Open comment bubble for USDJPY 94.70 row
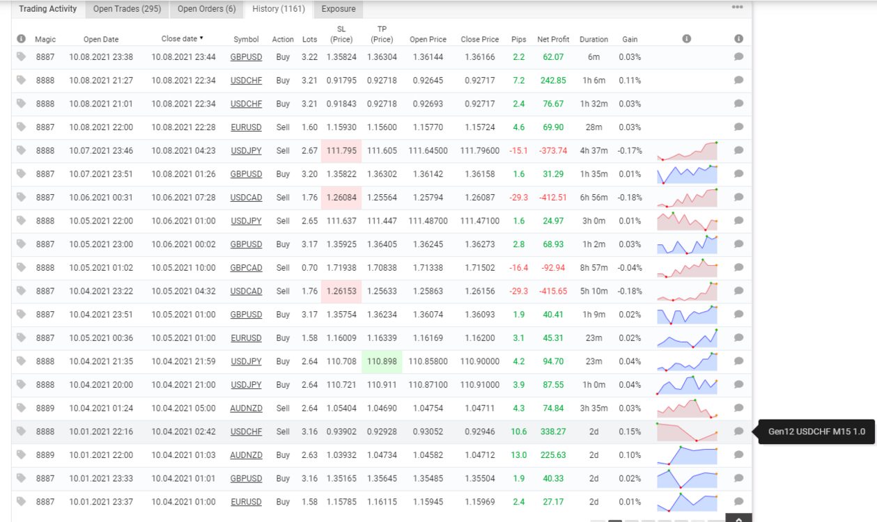This screenshot has height=522, width=877. 738,361
